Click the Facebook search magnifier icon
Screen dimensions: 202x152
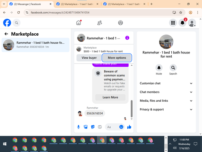[17, 23]
